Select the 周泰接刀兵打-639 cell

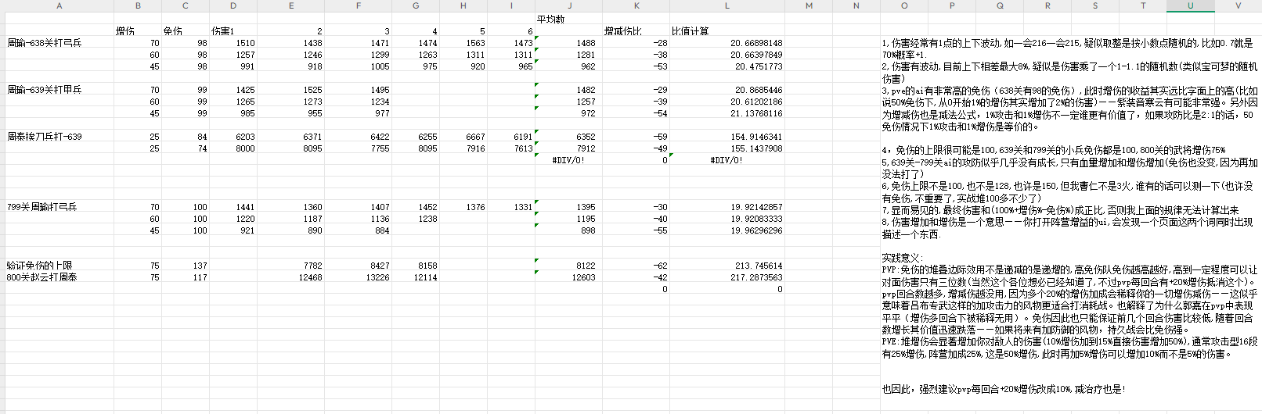click(x=45, y=137)
